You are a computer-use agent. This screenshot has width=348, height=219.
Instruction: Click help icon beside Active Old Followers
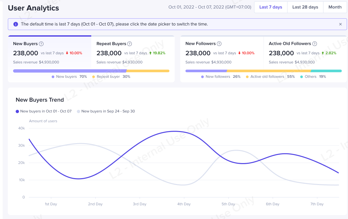tap(314, 44)
